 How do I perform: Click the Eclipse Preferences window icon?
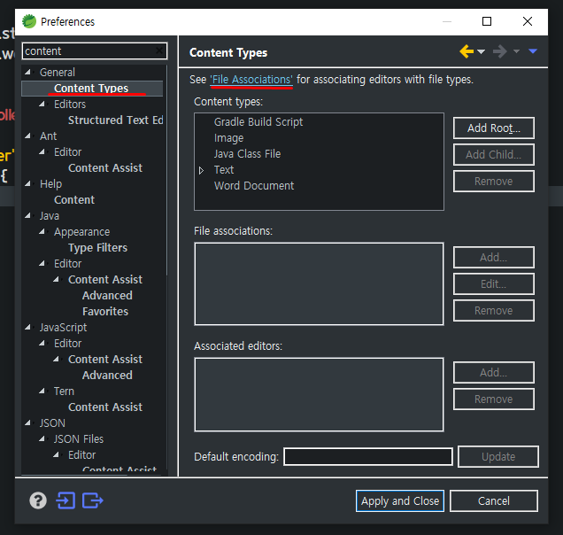[29, 21]
